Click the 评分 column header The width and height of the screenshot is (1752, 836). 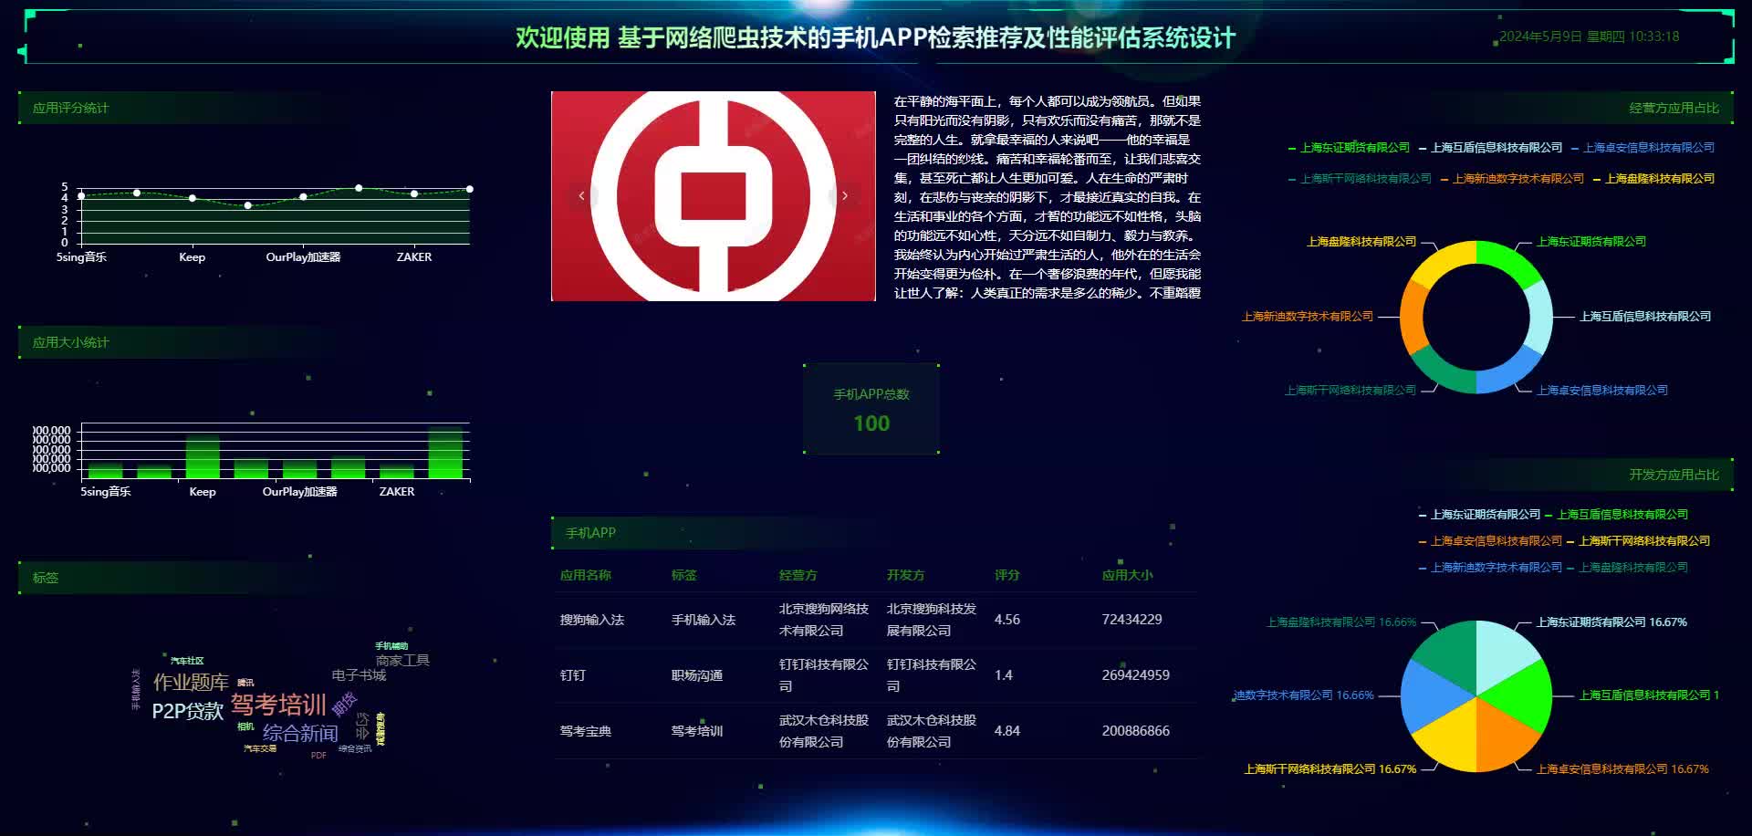(x=1007, y=575)
